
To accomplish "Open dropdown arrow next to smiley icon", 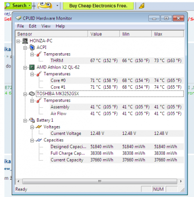I will click(x=57, y=5).
